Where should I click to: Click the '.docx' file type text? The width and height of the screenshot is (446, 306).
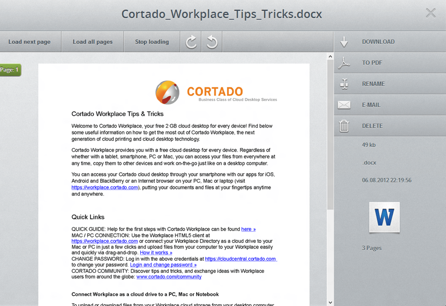[369, 163]
